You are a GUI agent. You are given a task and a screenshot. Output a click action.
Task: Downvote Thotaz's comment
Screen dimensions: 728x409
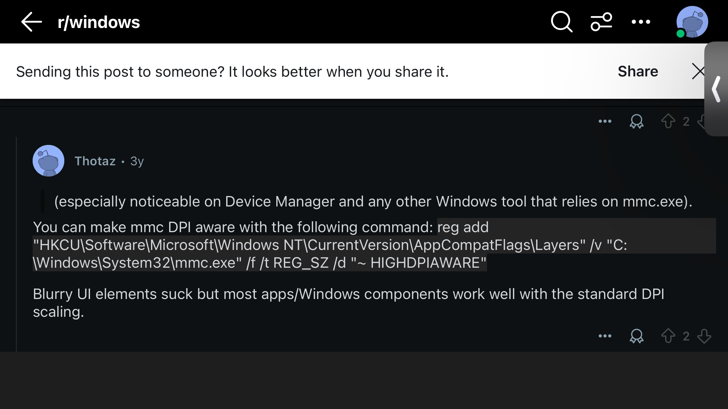click(x=704, y=336)
